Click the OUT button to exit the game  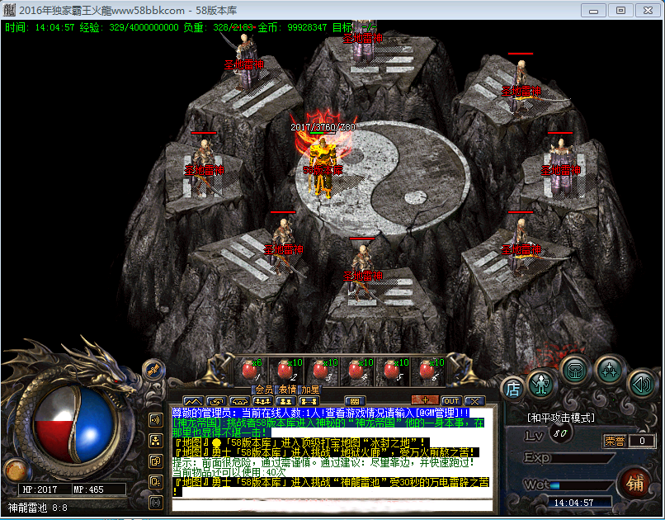(x=451, y=401)
